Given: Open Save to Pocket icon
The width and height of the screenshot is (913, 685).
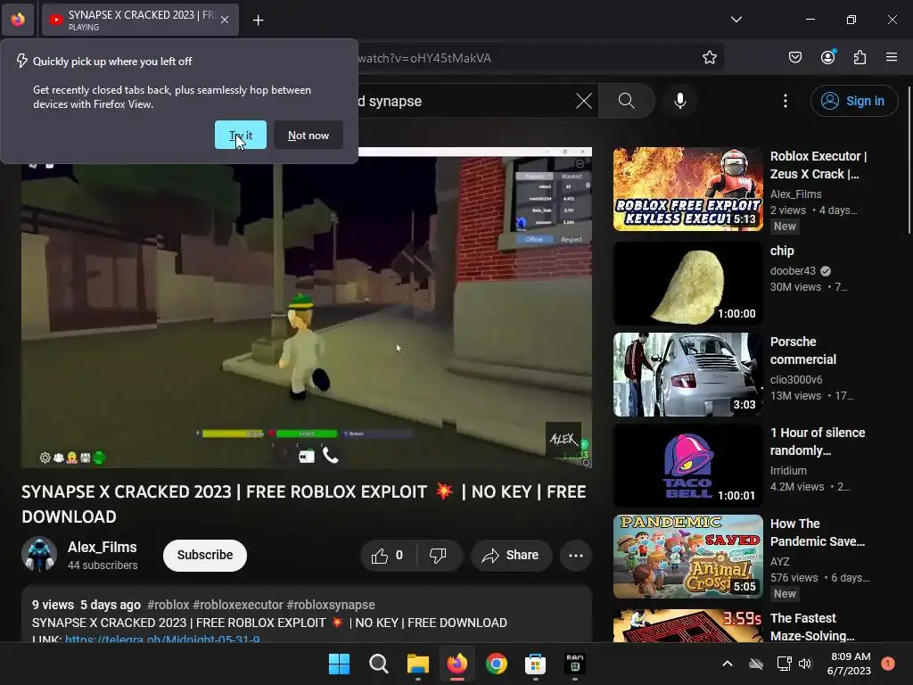Looking at the screenshot, I should [x=795, y=57].
